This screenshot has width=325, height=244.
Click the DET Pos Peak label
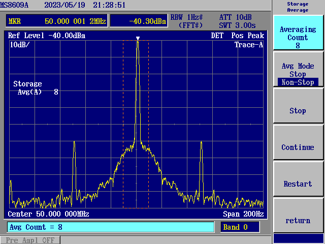pyautogui.click(x=238, y=36)
